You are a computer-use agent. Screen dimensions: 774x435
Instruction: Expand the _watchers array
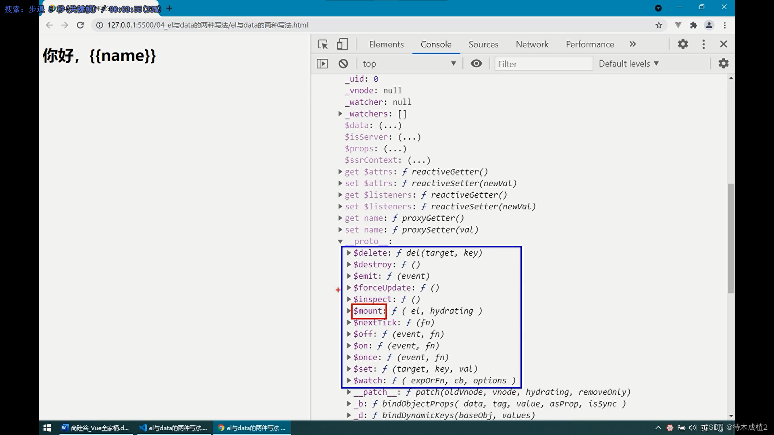coord(340,114)
